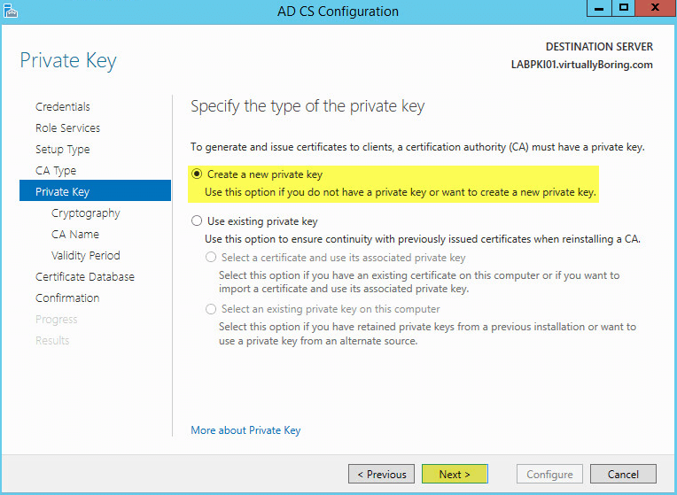The height and width of the screenshot is (495, 677).
Task: Select Use existing private key option
Action: [197, 221]
